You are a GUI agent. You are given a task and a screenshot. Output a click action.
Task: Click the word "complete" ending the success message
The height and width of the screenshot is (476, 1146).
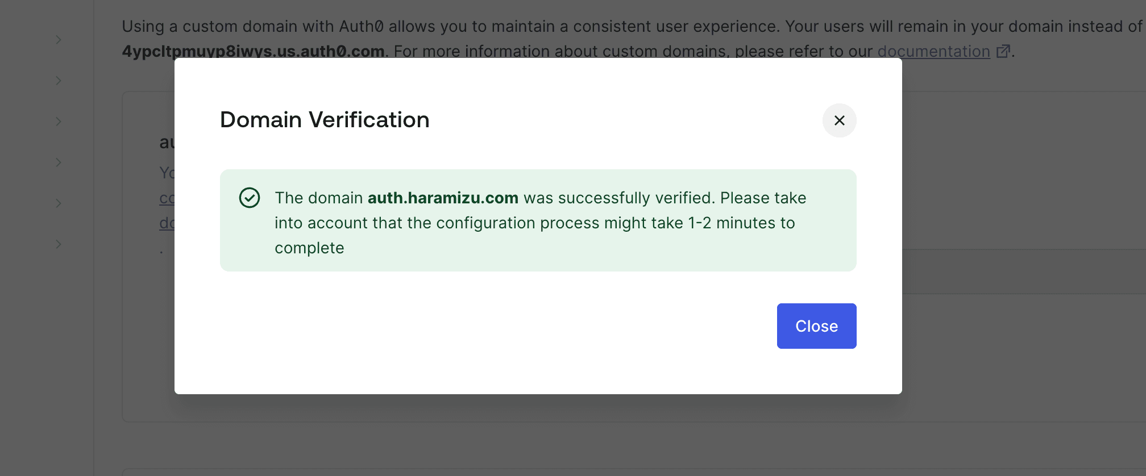click(x=309, y=248)
